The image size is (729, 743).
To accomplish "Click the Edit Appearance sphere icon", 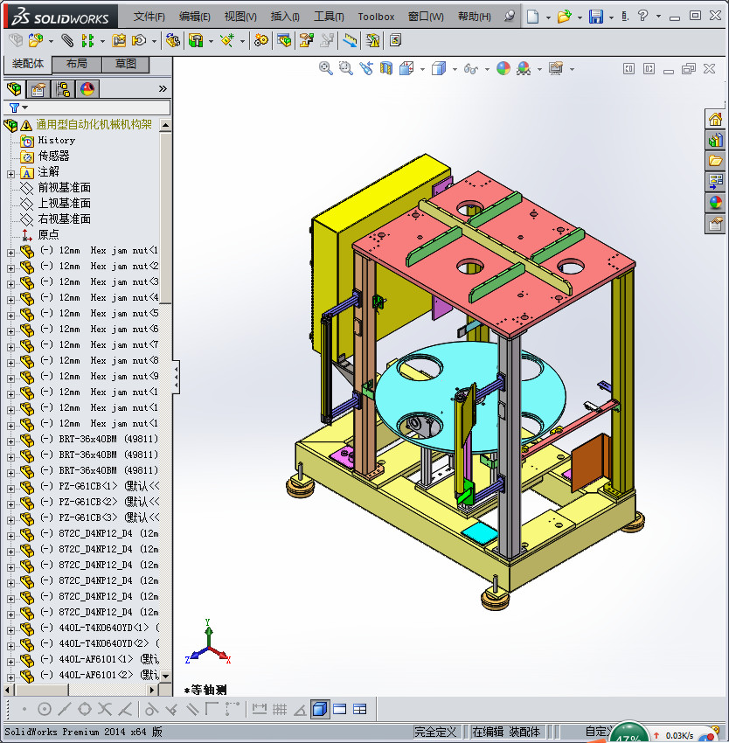I will [x=503, y=68].
